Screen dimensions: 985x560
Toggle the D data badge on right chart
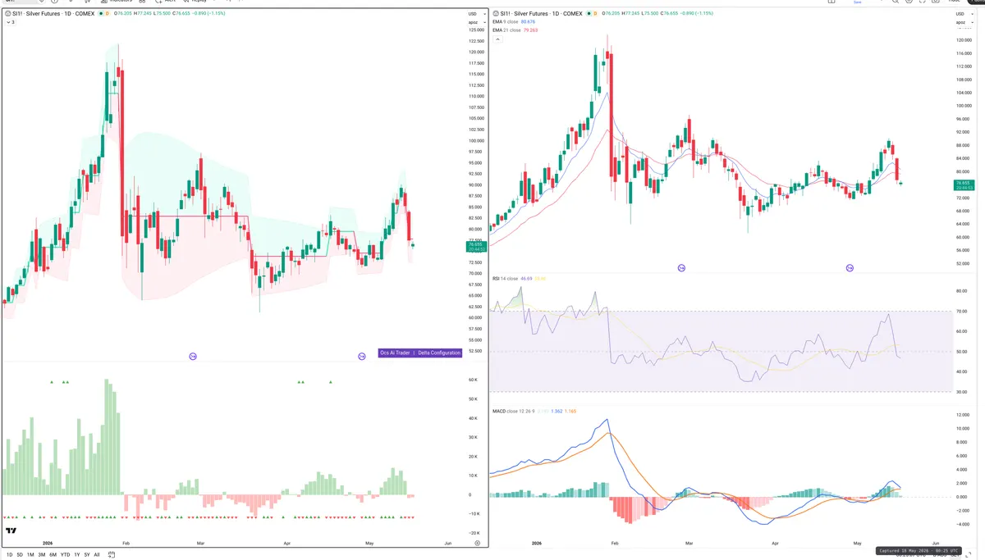point(597,14)
